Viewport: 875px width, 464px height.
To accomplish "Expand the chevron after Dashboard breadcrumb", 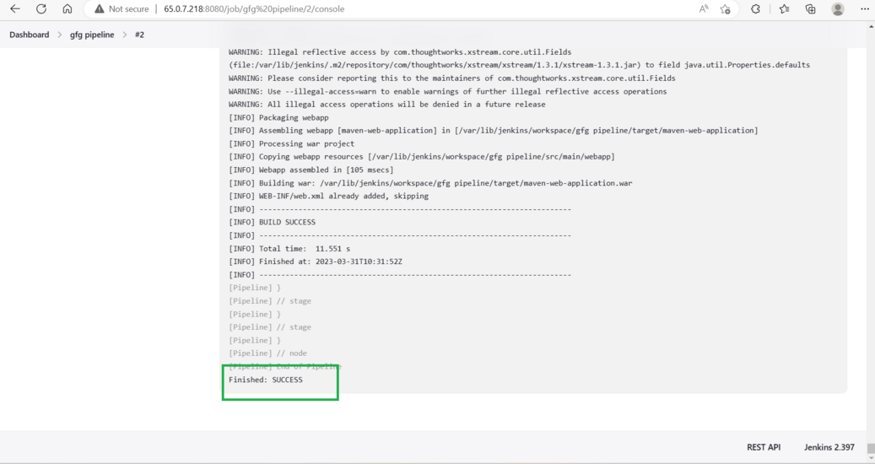I will pyautogui.click(x=59, y=35).
